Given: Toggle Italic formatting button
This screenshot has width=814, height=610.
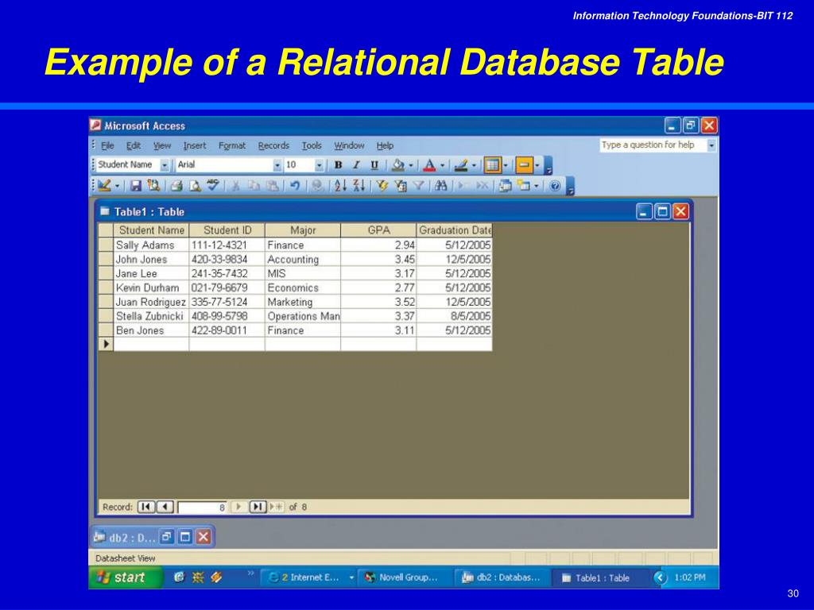Looking at the screenshot, I should click(356, 165).
